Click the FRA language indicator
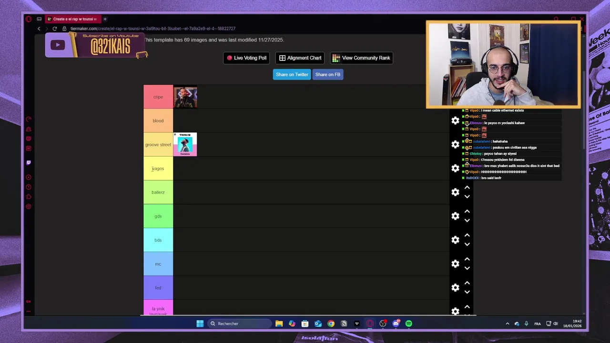Viewport: 610px width, 343px height. click(538, 324)
